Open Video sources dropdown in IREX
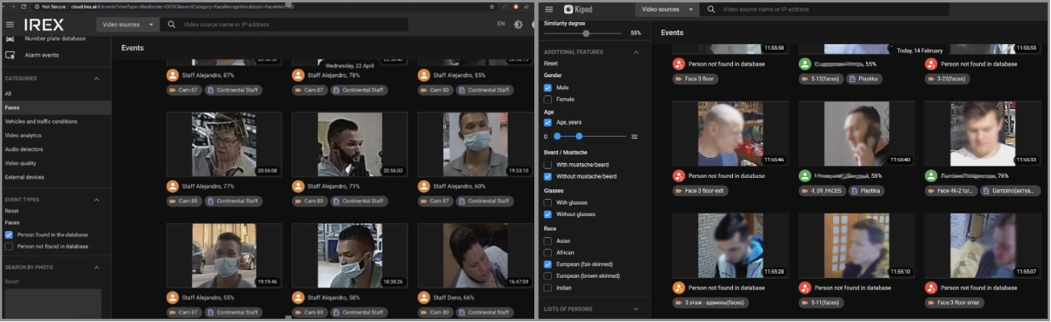Viewport: 1051px width, 322px height. [128, 24]
